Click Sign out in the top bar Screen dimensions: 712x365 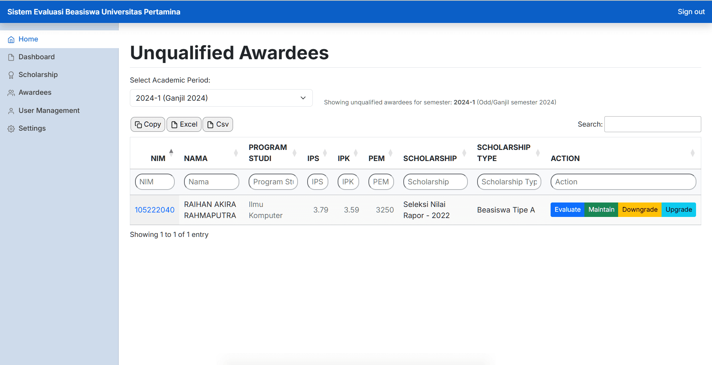(x=691, y=12)
